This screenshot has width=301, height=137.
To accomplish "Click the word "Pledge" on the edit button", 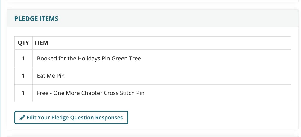I will [60, 118].
